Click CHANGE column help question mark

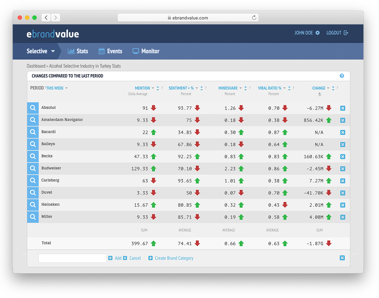click(337, 88)
